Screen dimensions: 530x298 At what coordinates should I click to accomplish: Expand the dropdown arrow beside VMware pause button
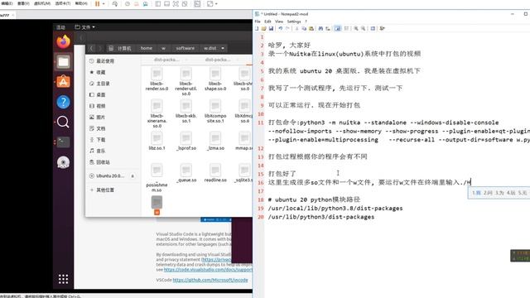point(104,4)
